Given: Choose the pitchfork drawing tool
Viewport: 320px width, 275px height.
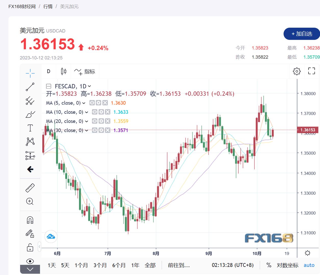Looking at the screenshot, I should [x=30, y=101].
